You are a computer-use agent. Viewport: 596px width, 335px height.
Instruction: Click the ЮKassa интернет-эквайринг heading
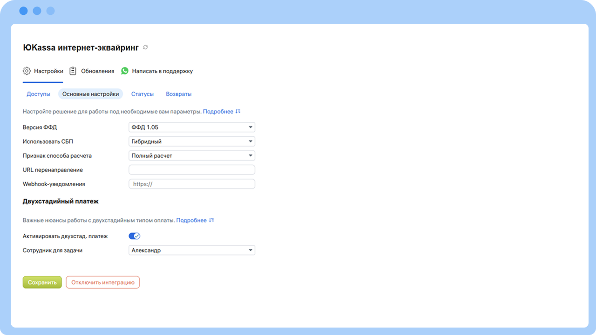click(x=81, y=47)
